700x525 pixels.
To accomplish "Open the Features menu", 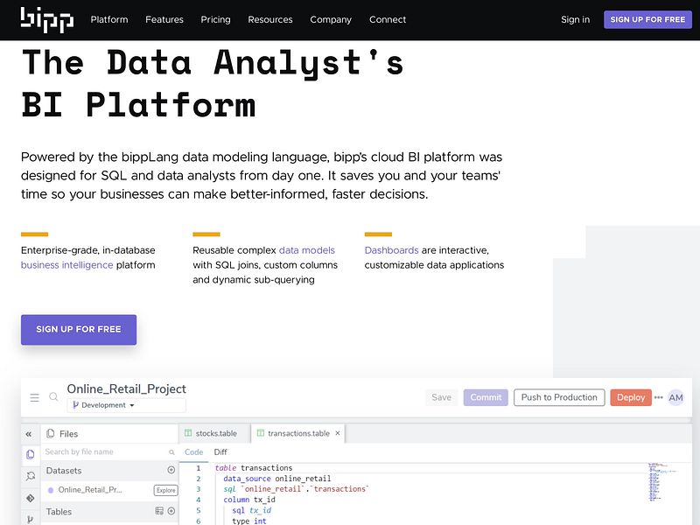I will point(164,19).
